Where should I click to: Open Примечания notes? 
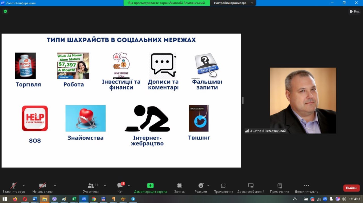[279, 188]
